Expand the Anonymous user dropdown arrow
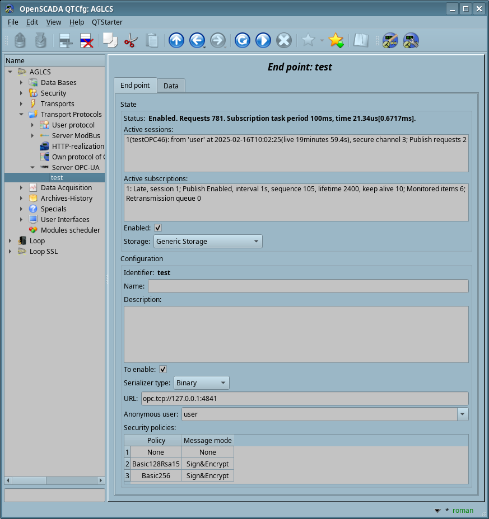The width and height of the screenshot is (489, 519). 463,414
